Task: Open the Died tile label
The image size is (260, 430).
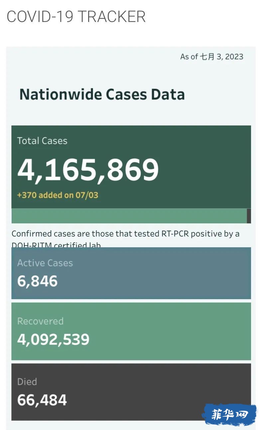Action: coord(27,382)
